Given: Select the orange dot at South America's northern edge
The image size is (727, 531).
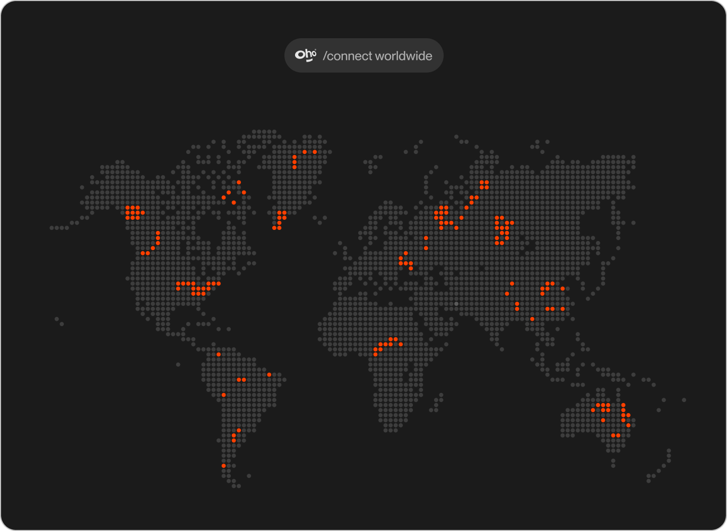Looking at the screenshot, I should click(x=219, y=354).
